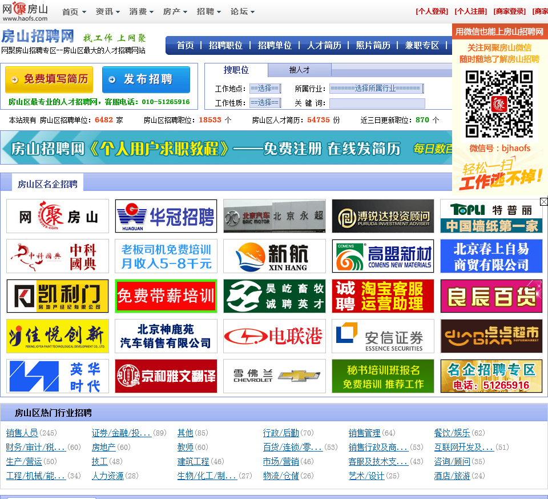Open the 免费带薪培训 red tile

click(166, 296)
